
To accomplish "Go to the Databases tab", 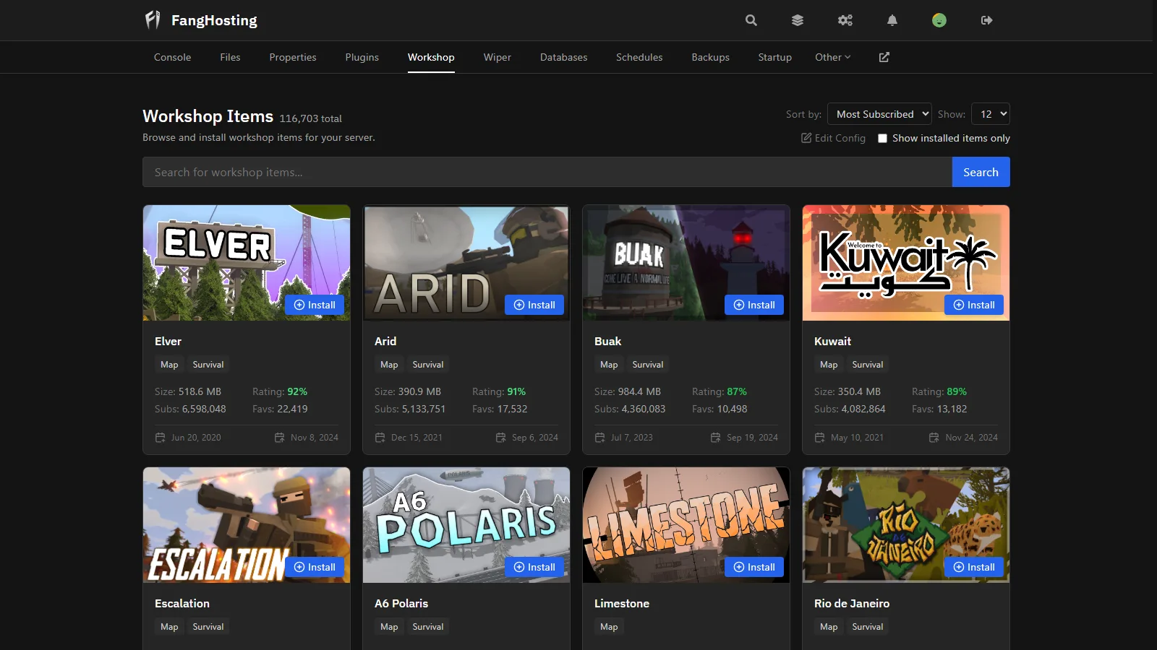I will pyautogui.click(x=564, y=57).
